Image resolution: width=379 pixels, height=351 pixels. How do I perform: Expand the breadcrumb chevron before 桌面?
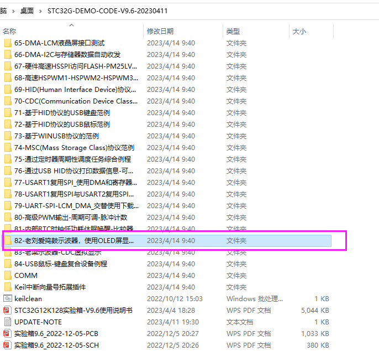coord(13,11)
